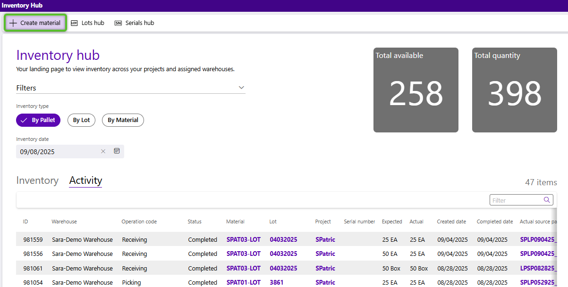Select the By Material inventory type
568x287 pixels.
tap(123, 120)
